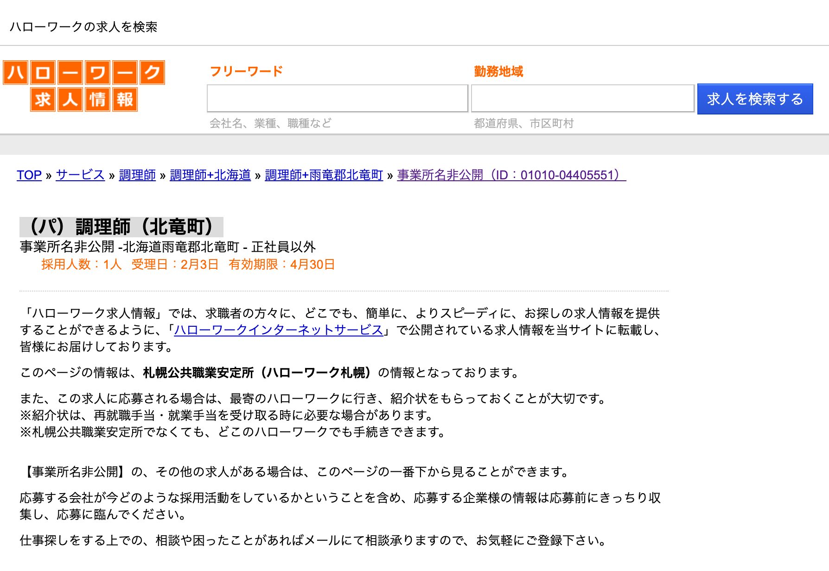829x571 pixels.
Task: Click the 採用人数：1人 hiring count text
Action: tap(81, 264)
